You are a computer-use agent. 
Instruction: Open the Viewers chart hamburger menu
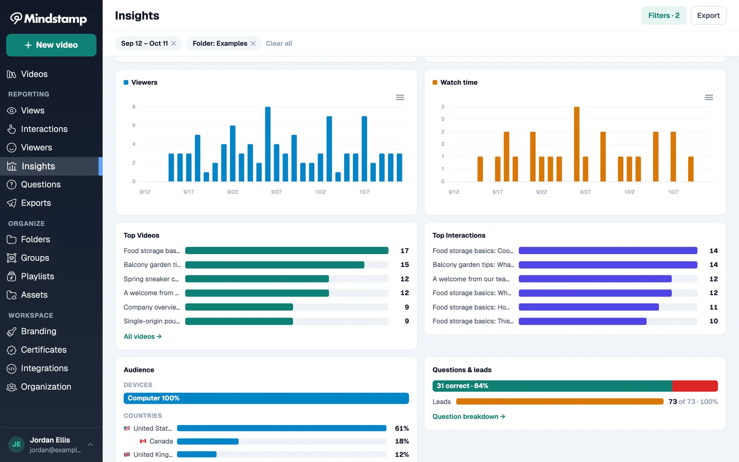(400, 97)
